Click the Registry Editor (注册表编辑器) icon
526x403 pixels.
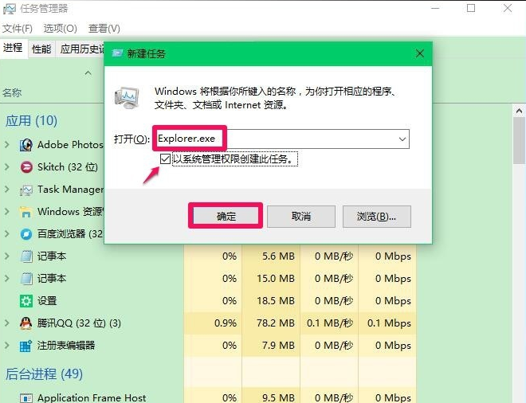click(x=26, y=346)
